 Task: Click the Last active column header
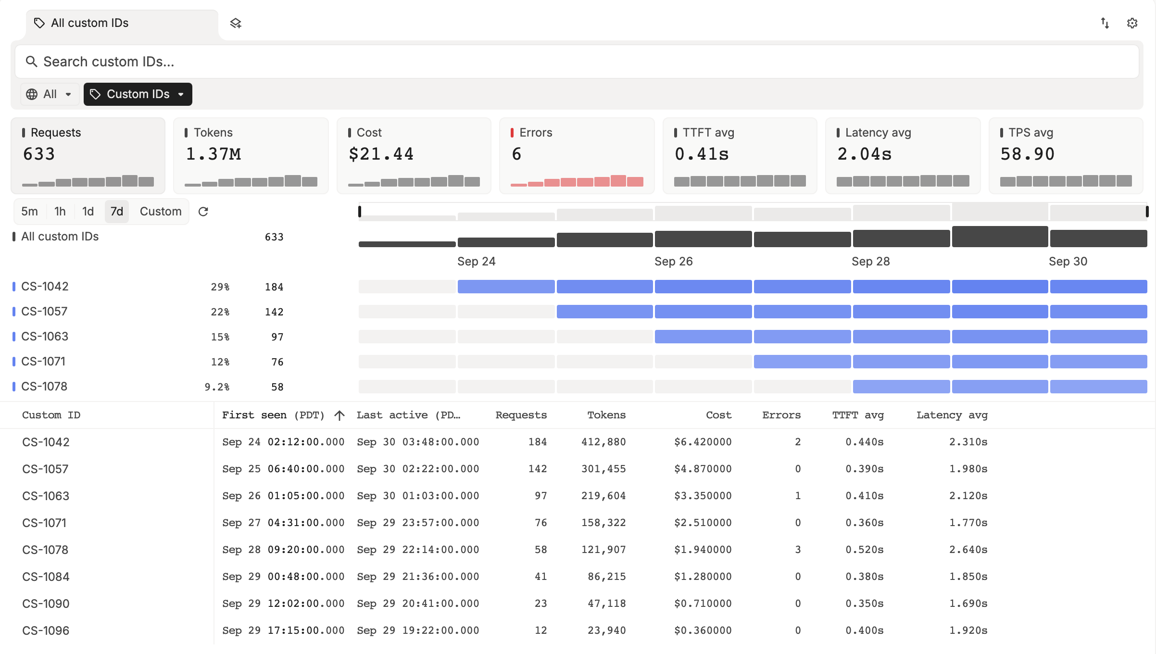409,415
